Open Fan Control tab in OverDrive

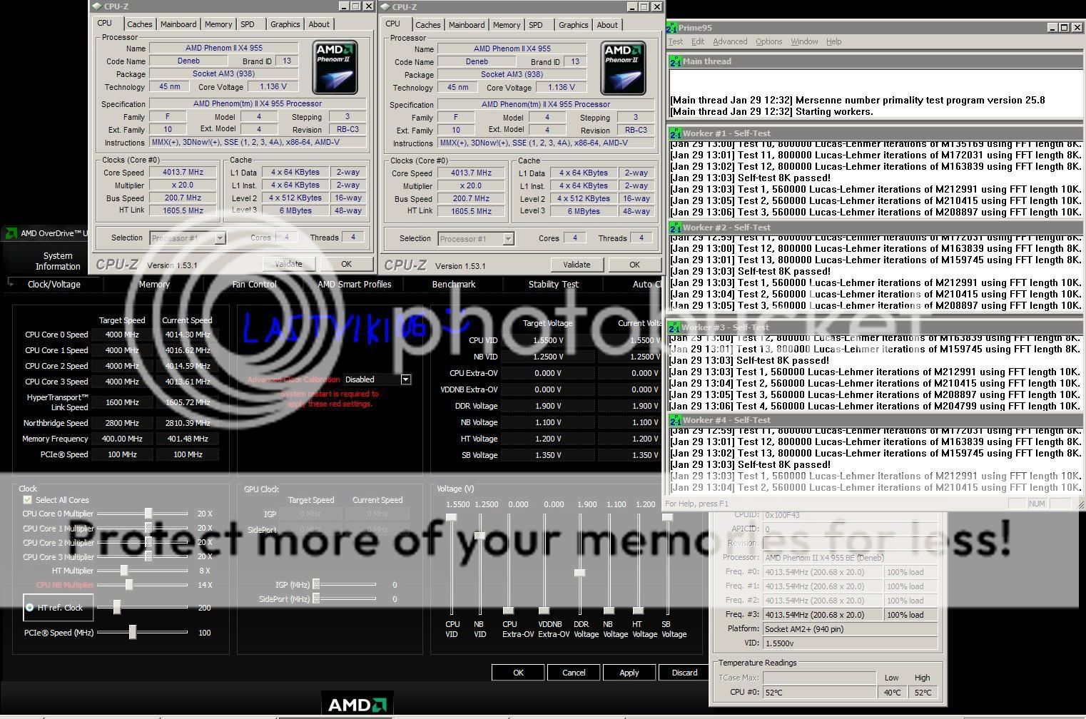(255, 284)
